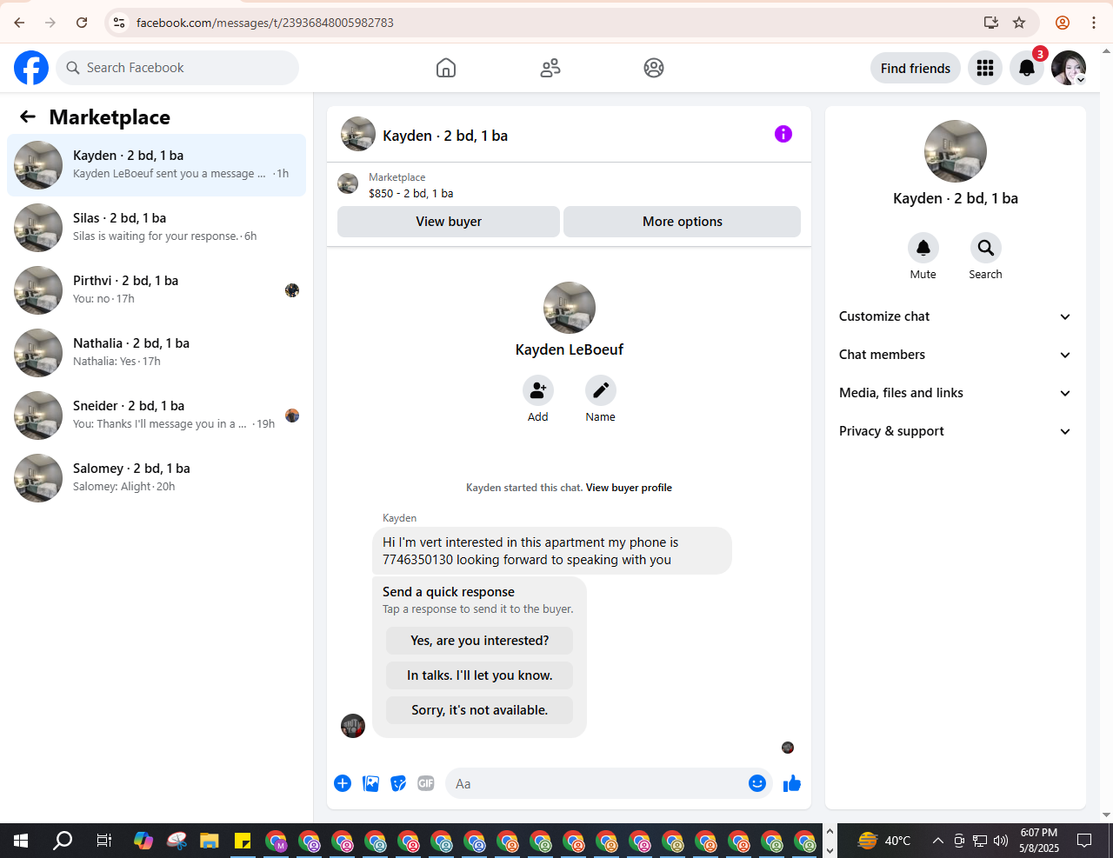Open more actions plus icon in composer
The width and height of the screenshot is (1113, 858).
coord(343,783)
